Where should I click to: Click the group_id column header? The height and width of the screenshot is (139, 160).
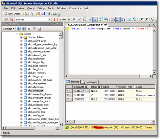(96, 87)
